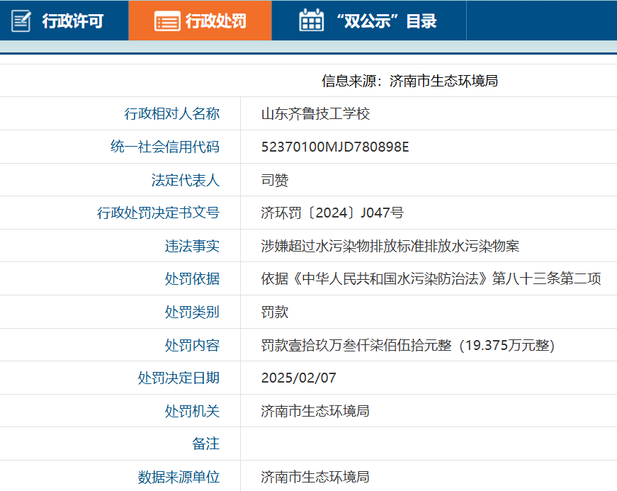Click the 违法事实 description text
Viewport: 617px width, 491px height.
390,247
